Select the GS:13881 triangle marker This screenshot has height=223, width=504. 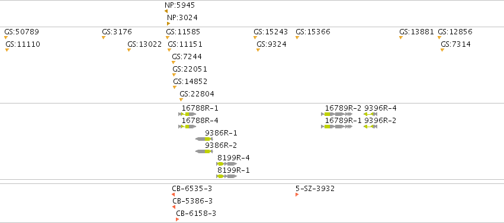[401, 38]
